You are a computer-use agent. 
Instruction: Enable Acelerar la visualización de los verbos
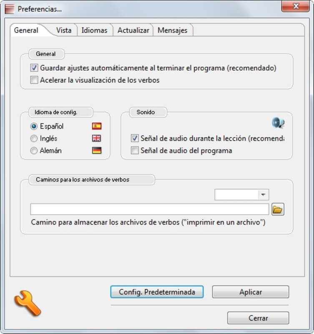pos(34,80)
